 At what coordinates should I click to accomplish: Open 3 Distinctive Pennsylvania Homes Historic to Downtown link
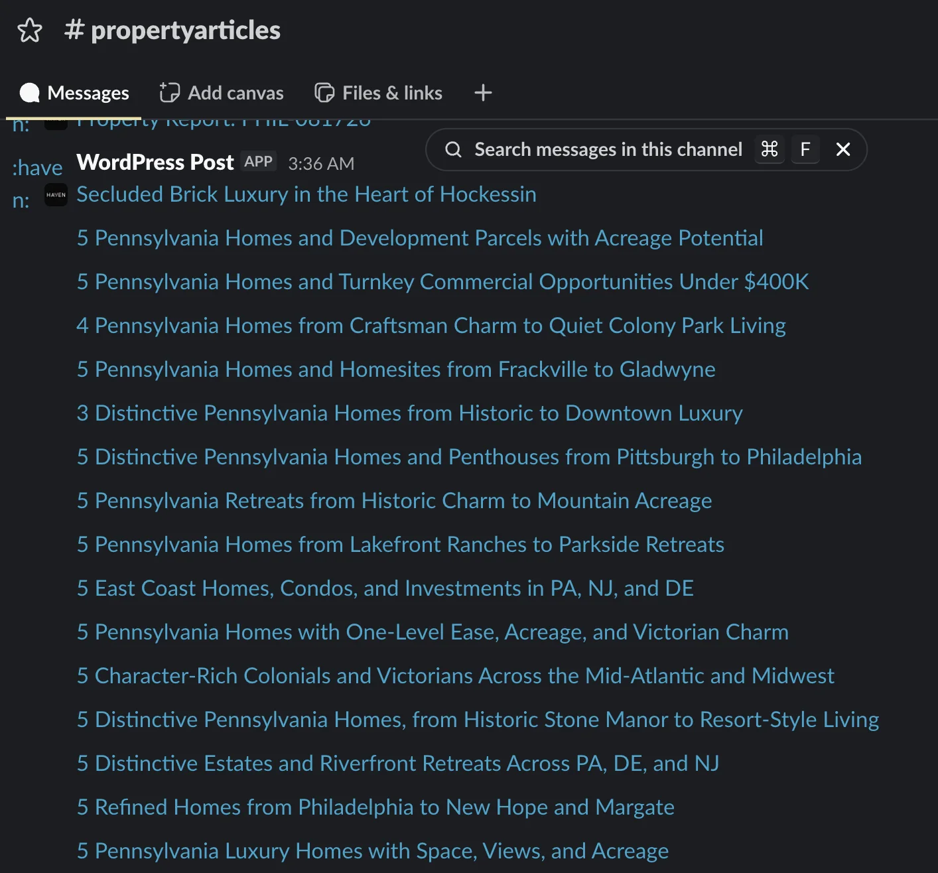409,413
